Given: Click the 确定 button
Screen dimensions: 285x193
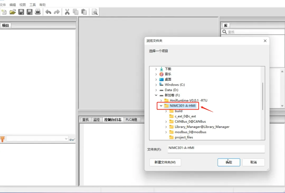Looking at the screenshot, I should [229, 162].
